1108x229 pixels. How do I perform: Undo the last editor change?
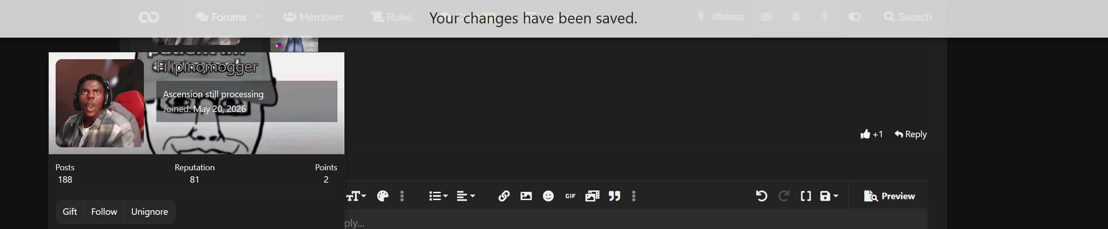(761, 196)
